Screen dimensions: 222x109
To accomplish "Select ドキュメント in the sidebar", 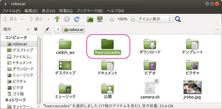I will [19, 63].
